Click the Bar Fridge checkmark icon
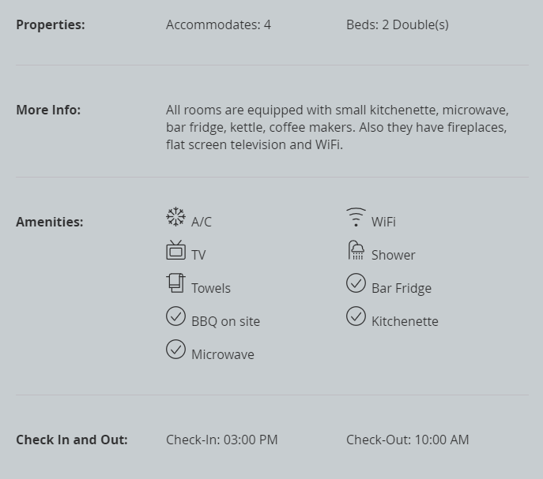This screenshot has height=479, width=543. point(356,283)
